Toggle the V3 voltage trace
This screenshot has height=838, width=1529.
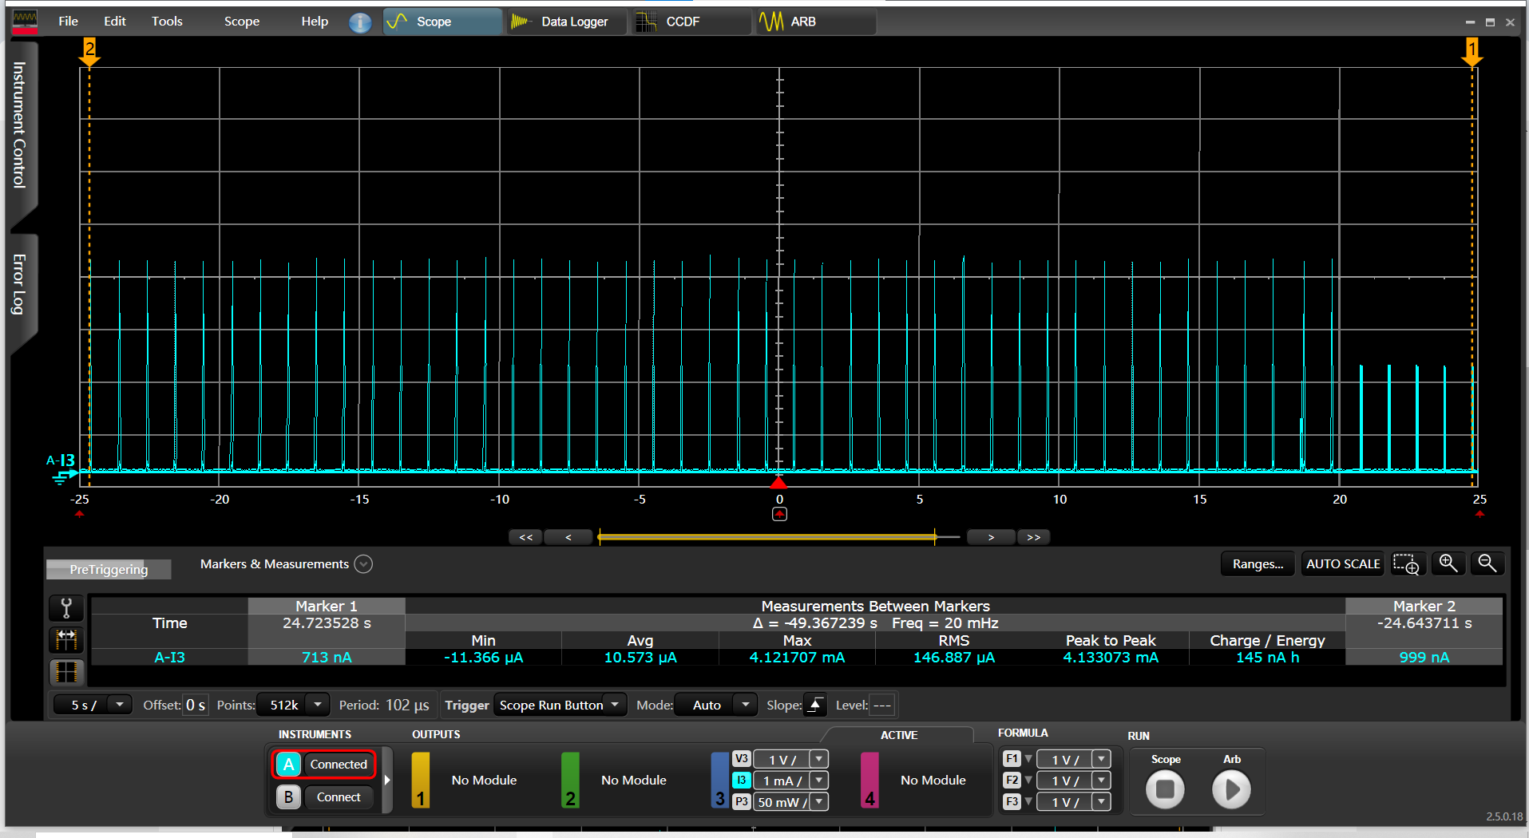click(x=742, y=759)
